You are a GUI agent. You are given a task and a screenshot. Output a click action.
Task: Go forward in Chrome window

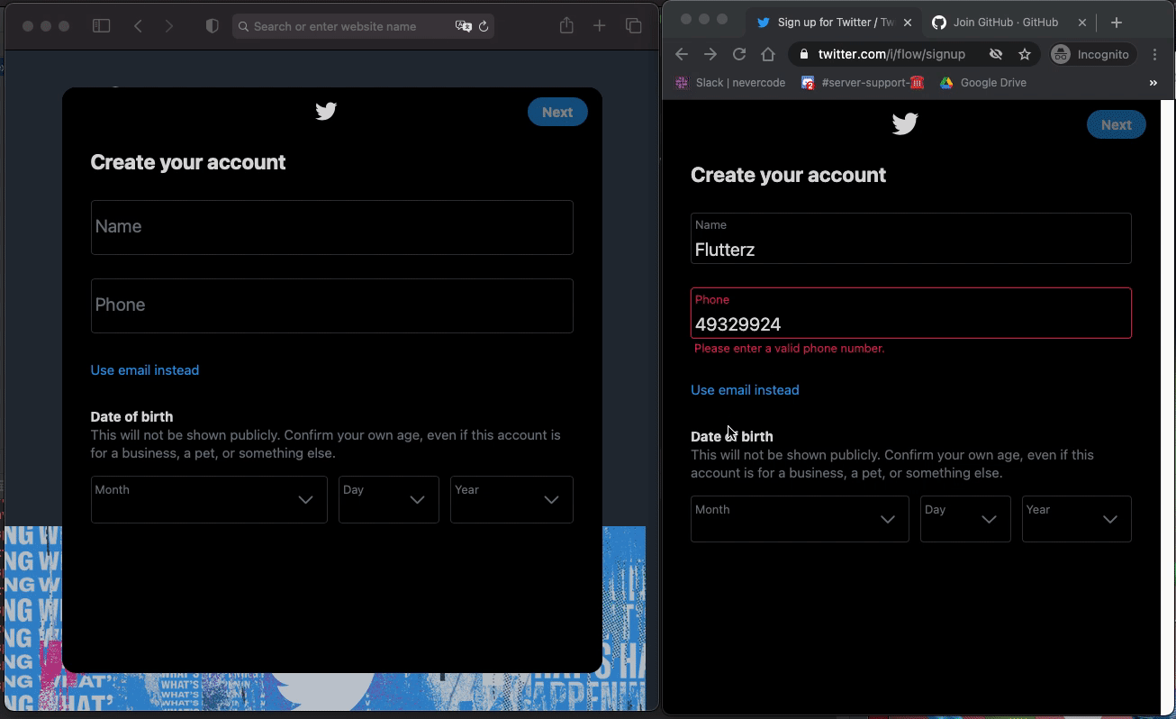pos(710,54)
